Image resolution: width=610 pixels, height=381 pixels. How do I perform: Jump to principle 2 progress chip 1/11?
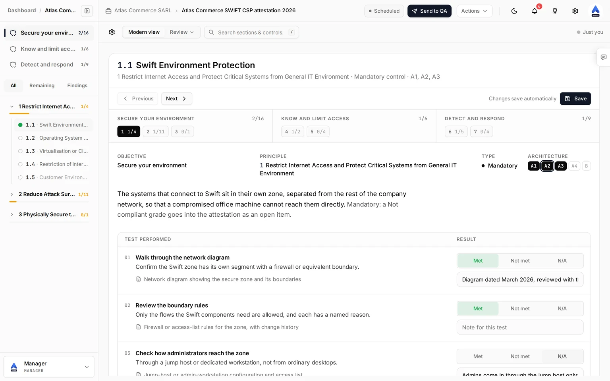pos(156,131)
